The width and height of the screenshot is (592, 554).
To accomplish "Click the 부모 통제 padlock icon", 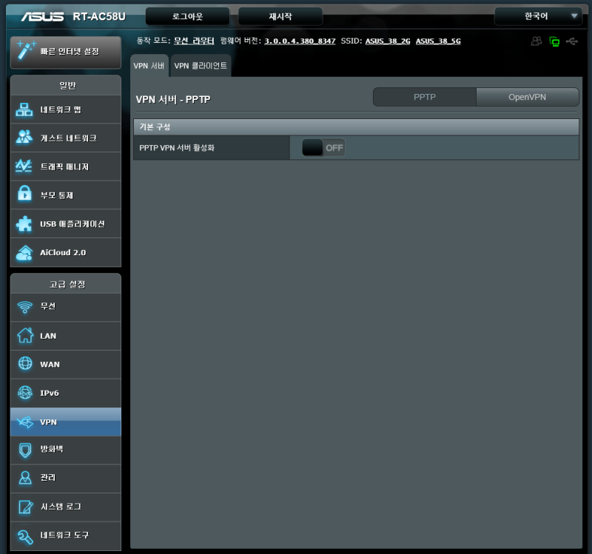I will tap(25, 194).
